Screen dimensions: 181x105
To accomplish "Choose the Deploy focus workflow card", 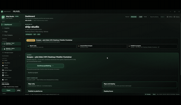I will coord(140,91).
